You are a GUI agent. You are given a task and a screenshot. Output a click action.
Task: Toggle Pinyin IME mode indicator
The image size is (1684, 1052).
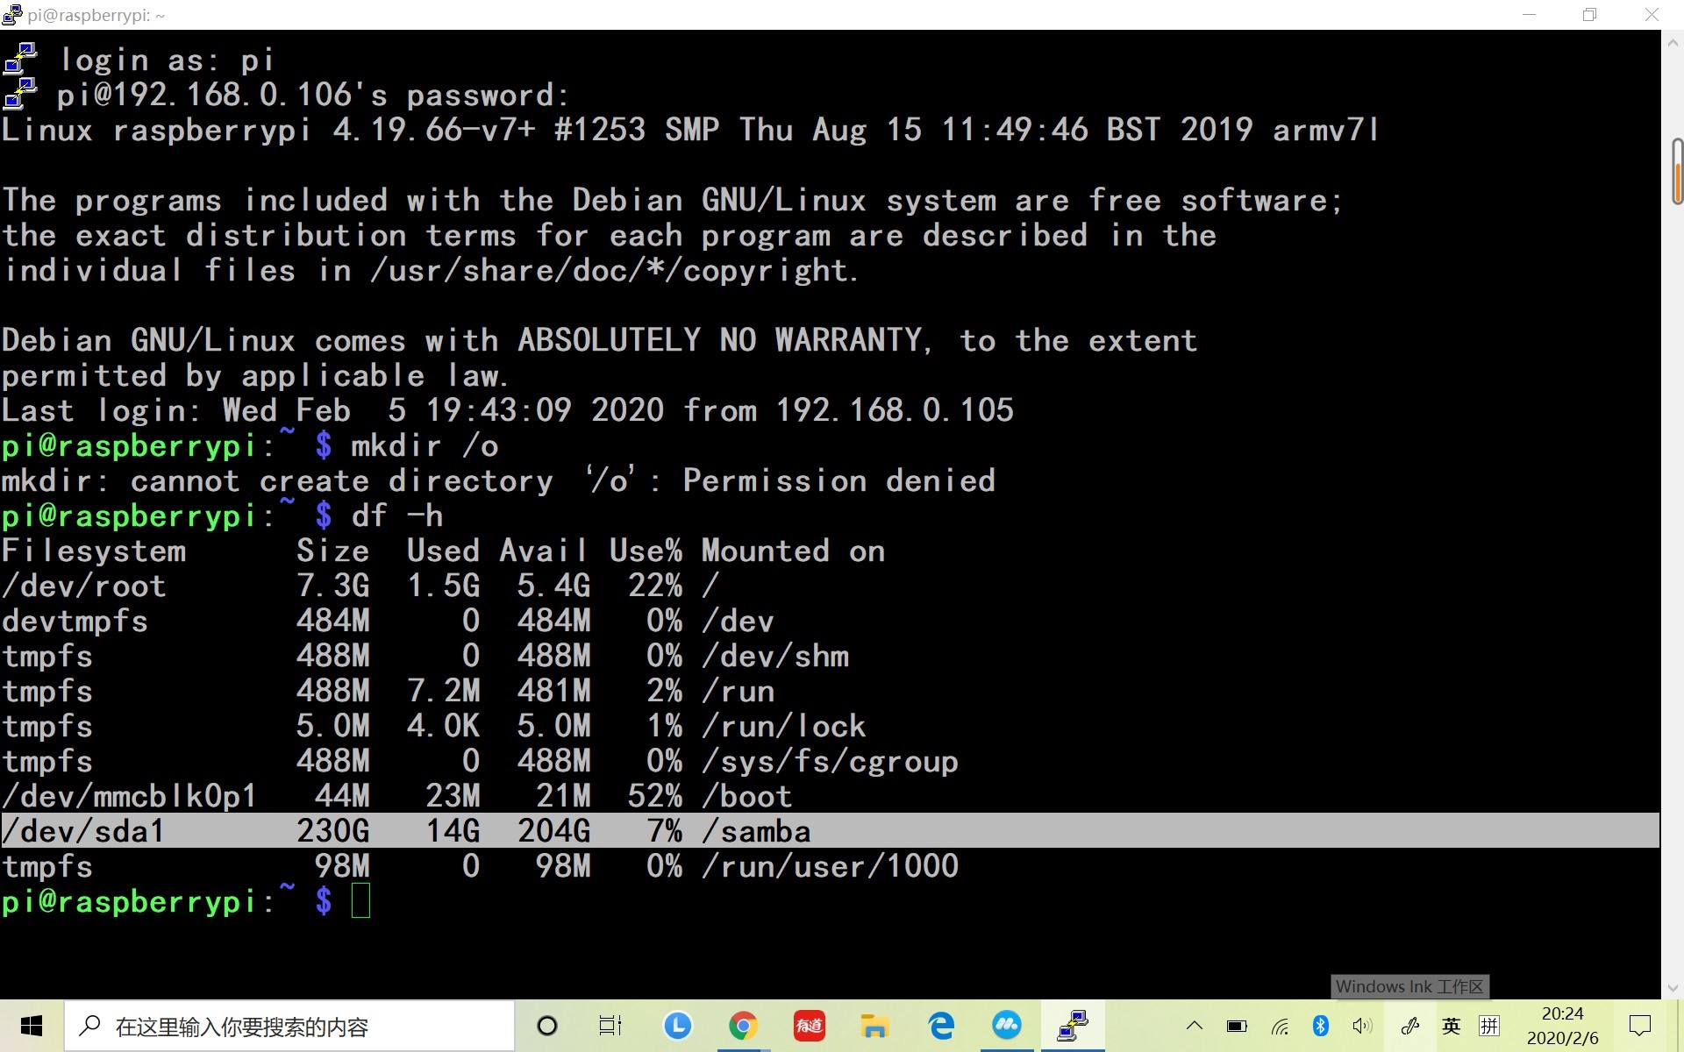(1489, 1026)
